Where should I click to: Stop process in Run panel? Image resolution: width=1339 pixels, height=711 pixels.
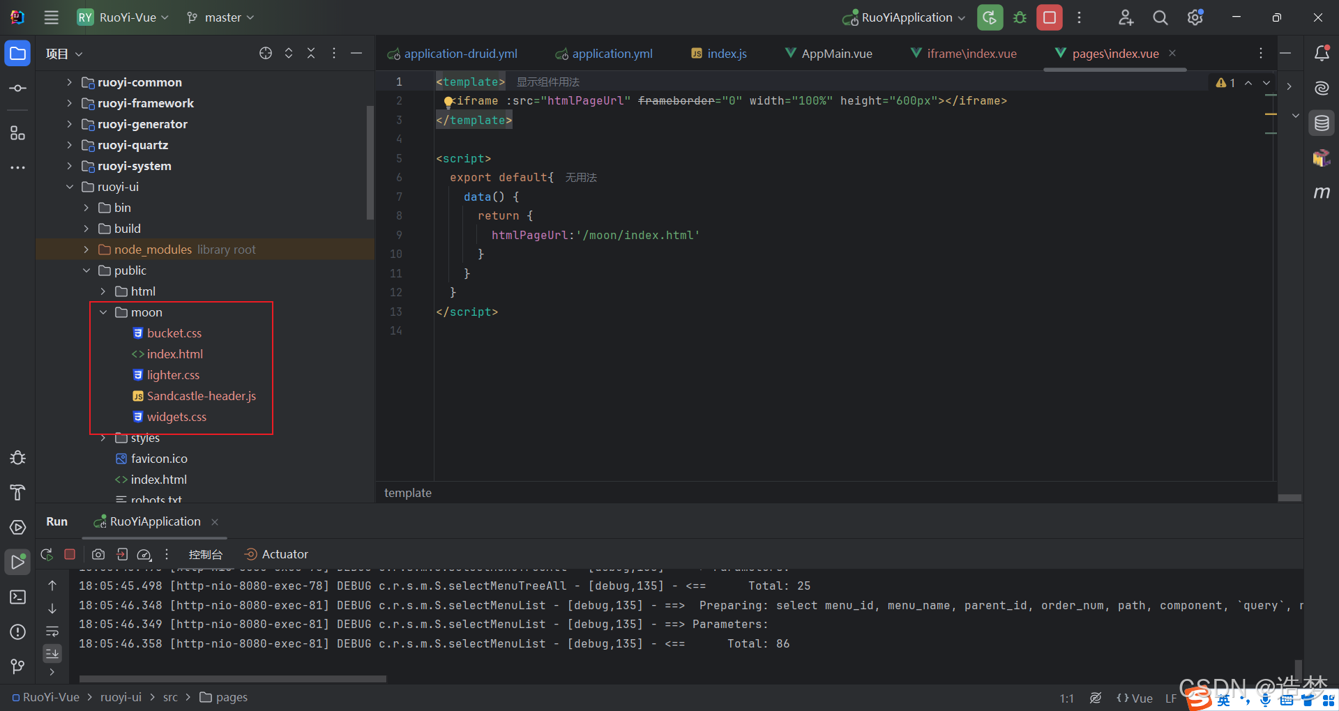(70, 554)
